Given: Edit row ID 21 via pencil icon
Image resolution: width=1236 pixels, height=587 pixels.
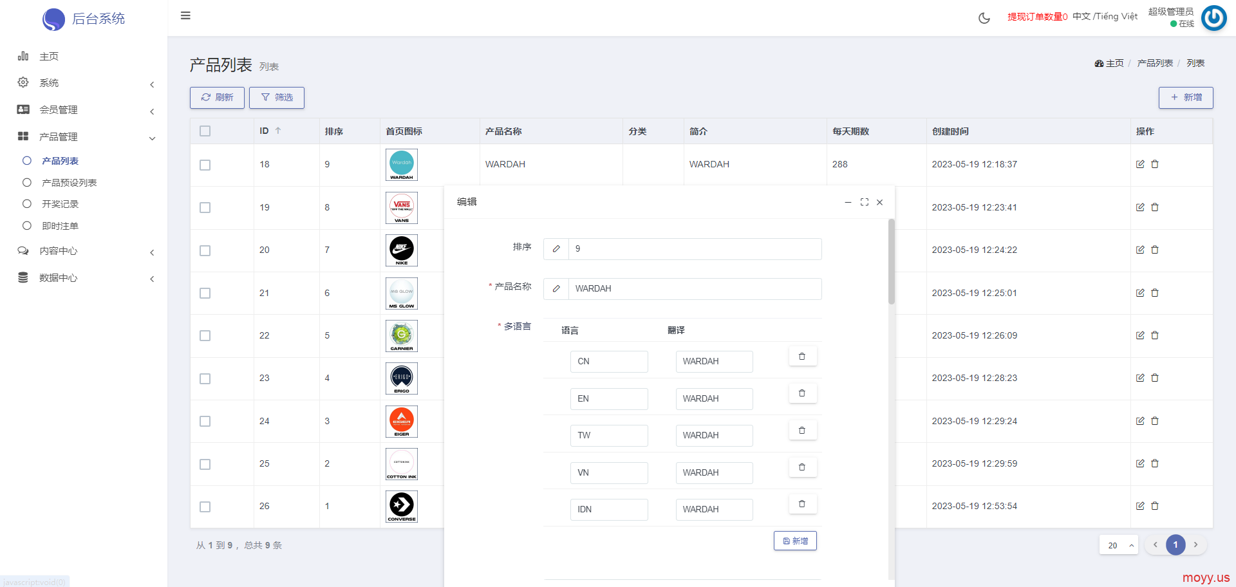Looking at the screenshot, I should pyautogui.click(x=1140, y=293).
